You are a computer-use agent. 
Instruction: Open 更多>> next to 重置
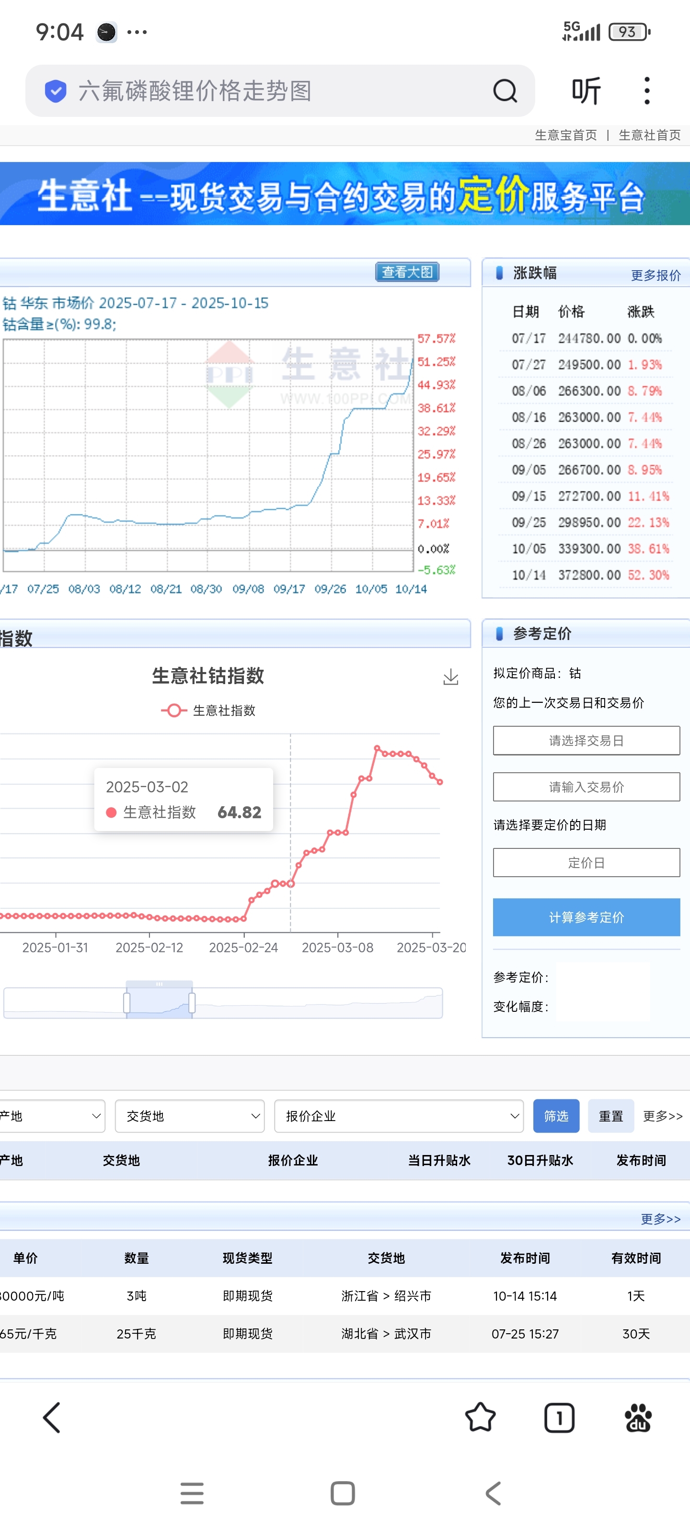[663, 1116]
